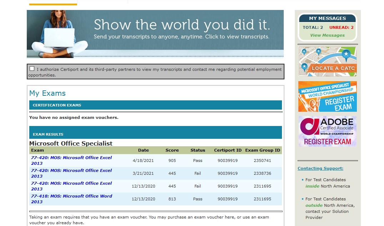Click the 'Show the world you did it' transcripts banner
The image size is (384, 226).
[155, 34]
